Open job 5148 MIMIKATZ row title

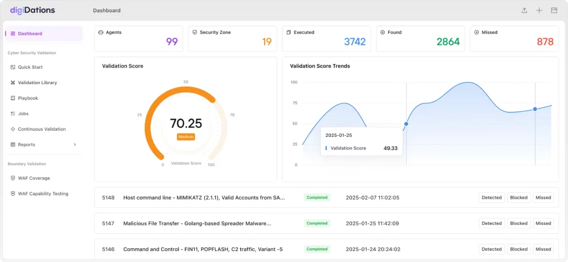[204, 198]
